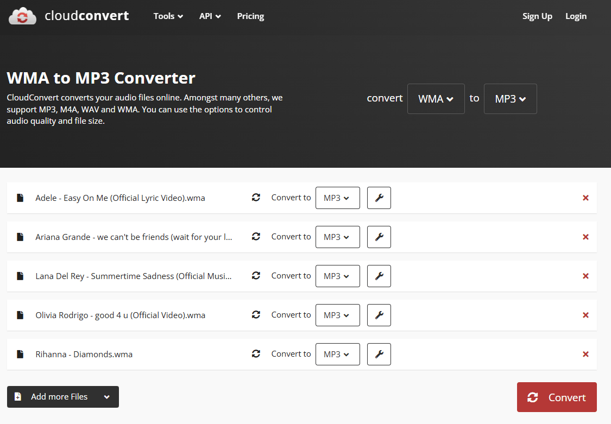The width and height of the screenshot is (611, 424).
Task: Click the CloudConvert logo icon
Action: click(x=22, y=16)
